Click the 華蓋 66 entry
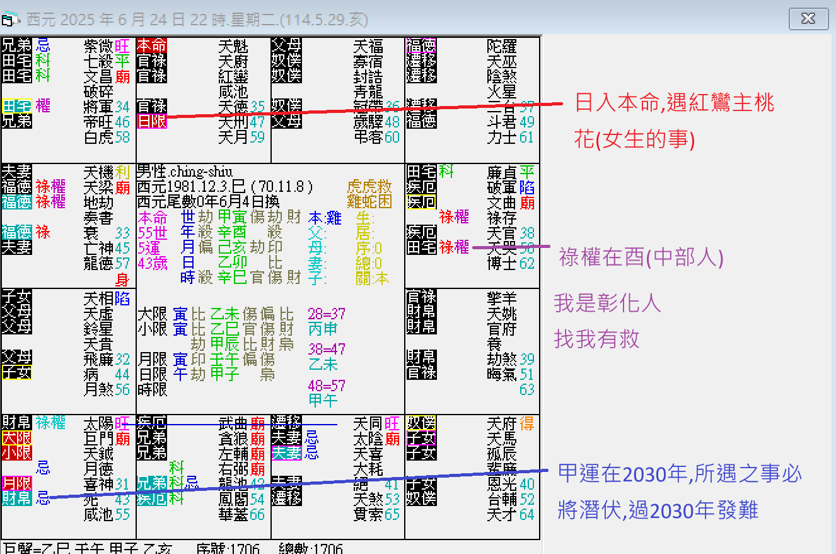This screenshot has height=554, width=836. 241,514
